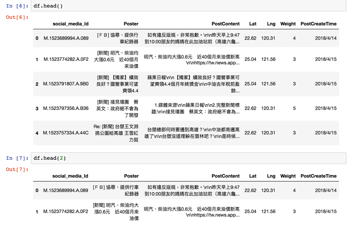
Task: Click Lng 121.56 in Out[7] table
Action: point(268,211)
